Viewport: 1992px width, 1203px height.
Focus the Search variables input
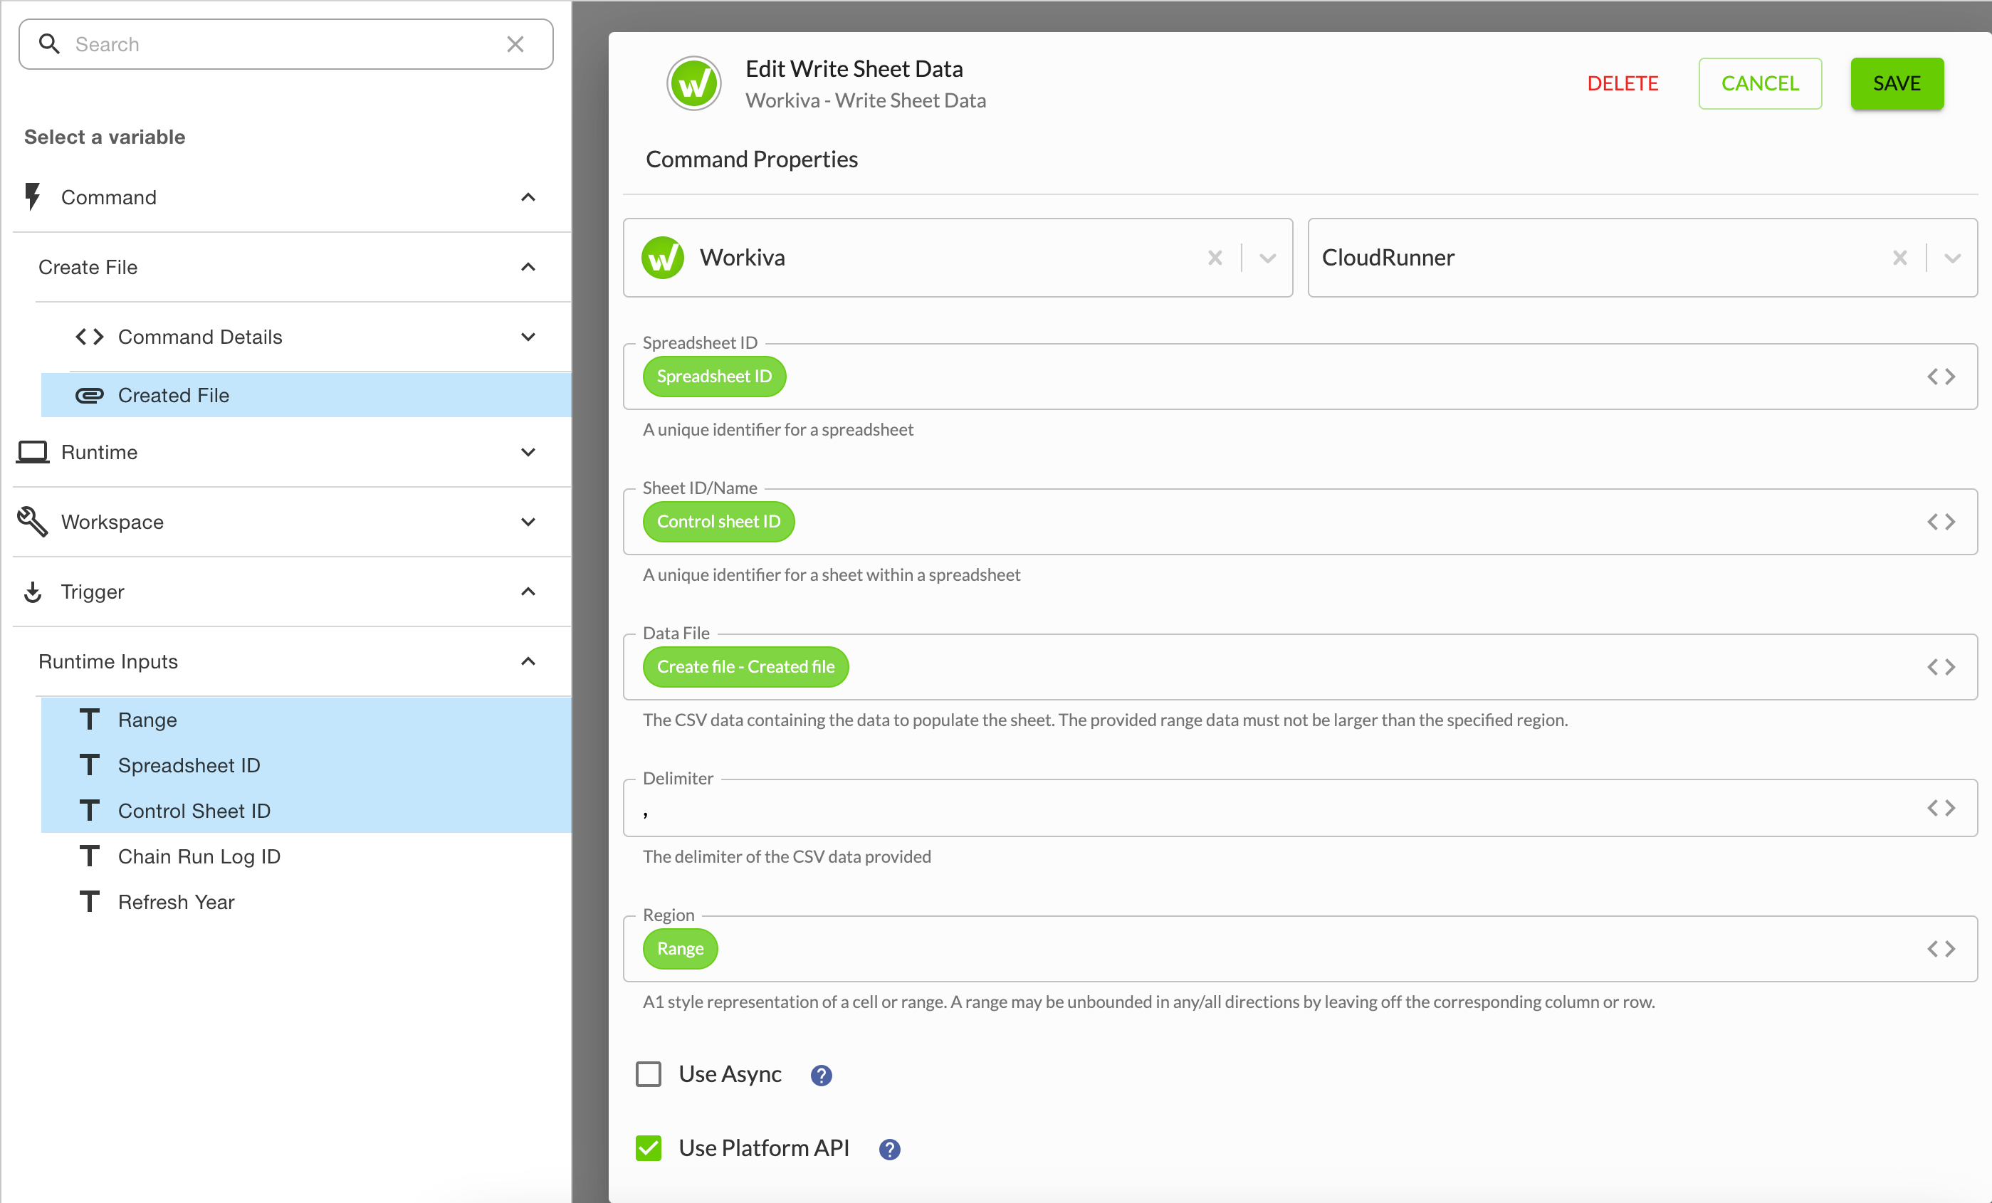point(285,43)
